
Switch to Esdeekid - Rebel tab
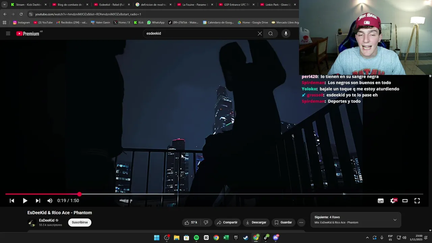111,5
